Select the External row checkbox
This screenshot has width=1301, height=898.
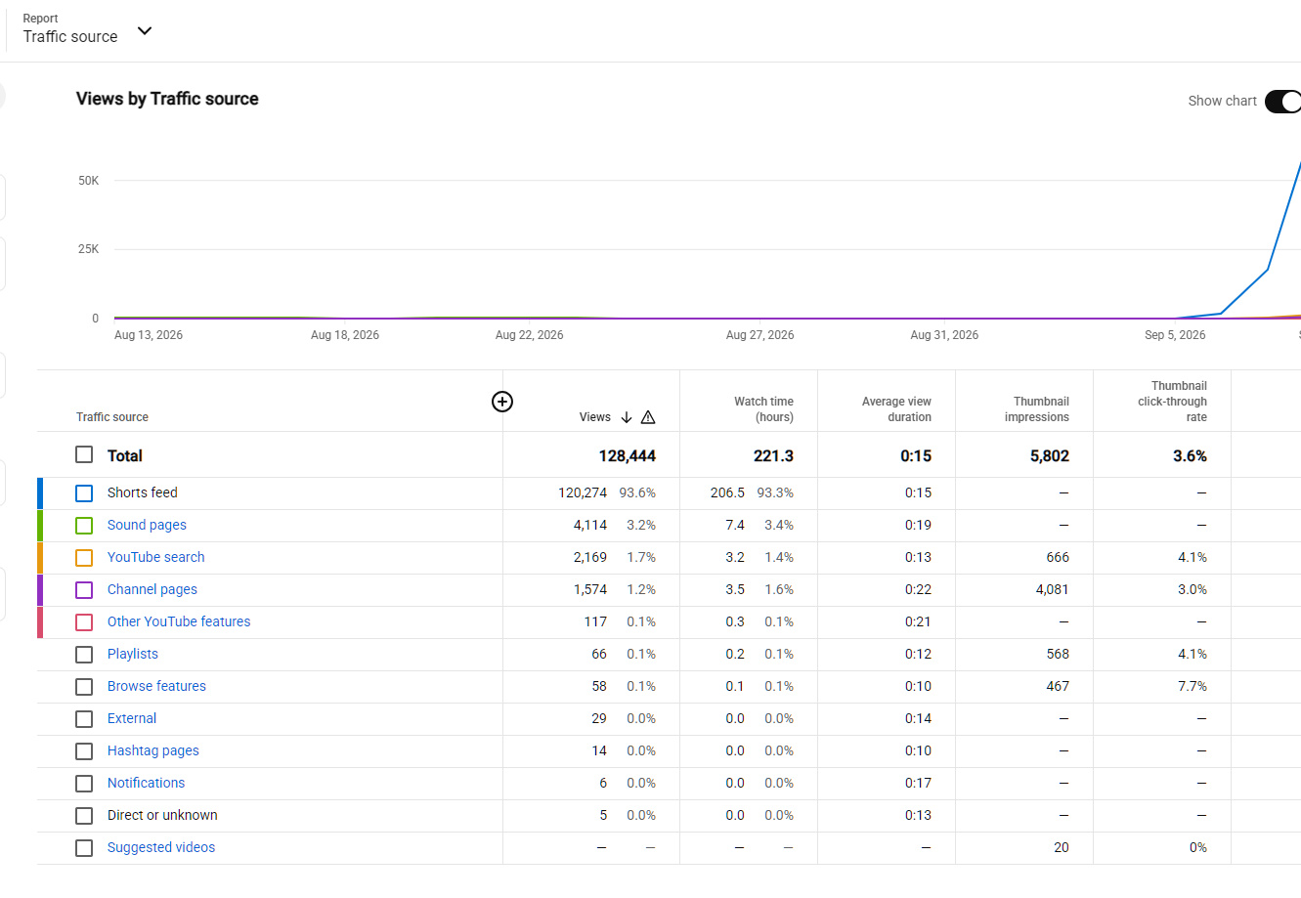pos(84,719)
